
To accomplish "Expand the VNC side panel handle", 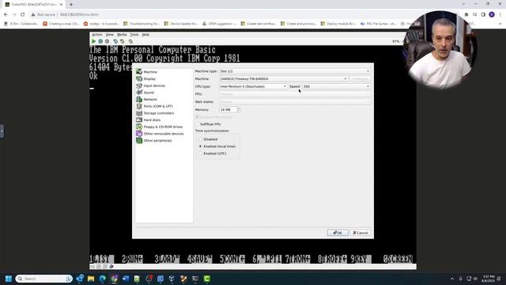I will coord(2,131).
